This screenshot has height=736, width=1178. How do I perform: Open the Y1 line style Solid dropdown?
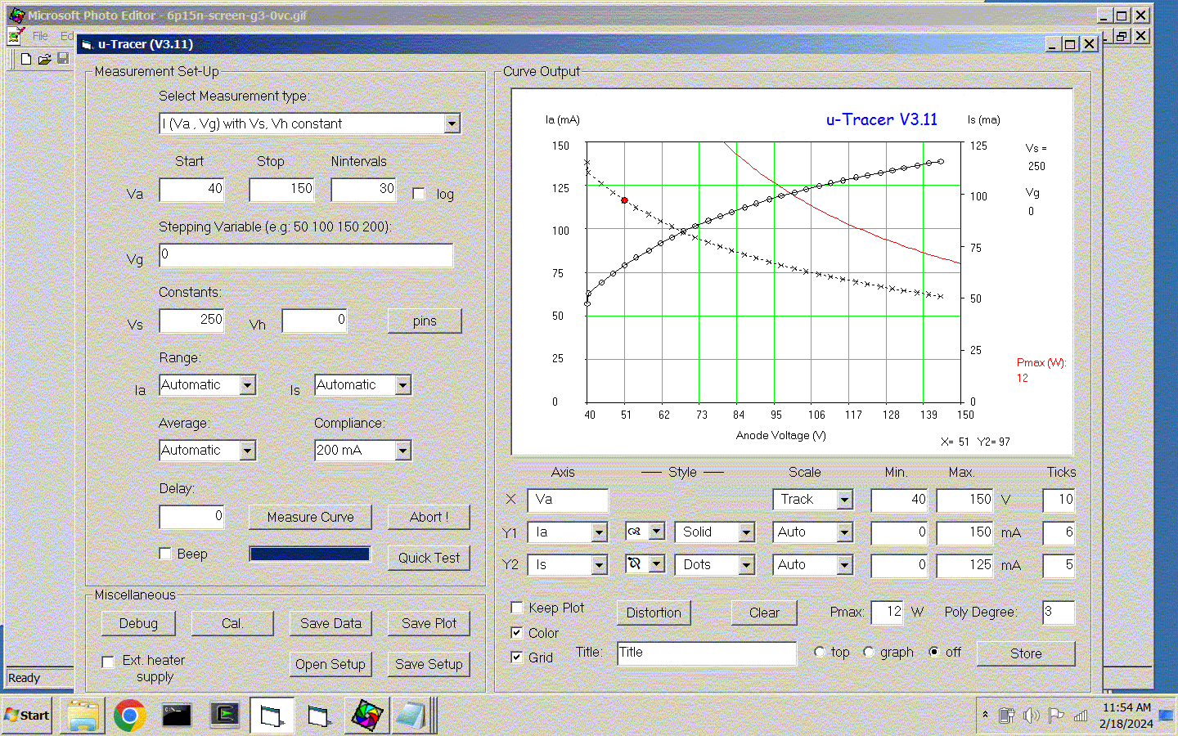tap(746, 532)
